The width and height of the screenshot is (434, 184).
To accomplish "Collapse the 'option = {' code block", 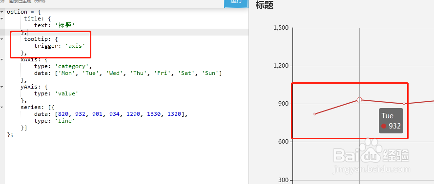I will pyautogui.click(x=2, y=12).
